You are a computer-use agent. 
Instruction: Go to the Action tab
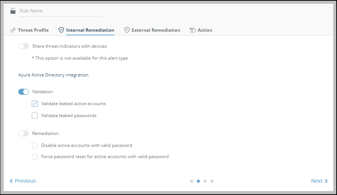click(205, 30)
